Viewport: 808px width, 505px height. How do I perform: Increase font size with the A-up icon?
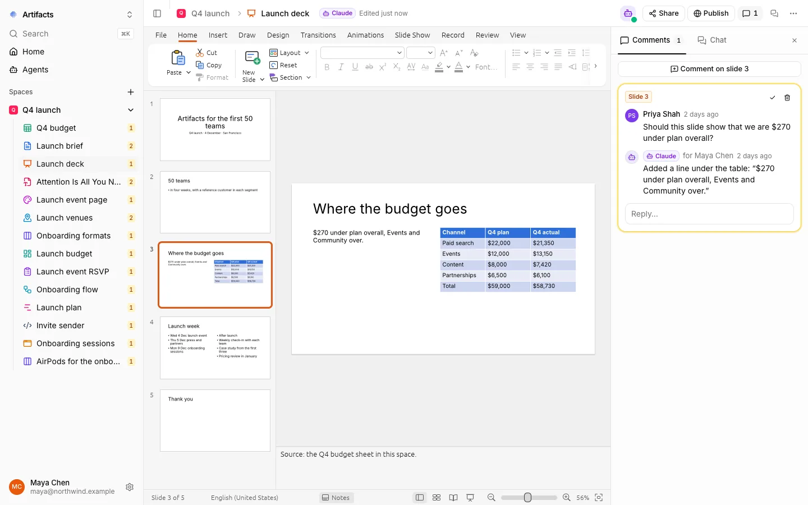(x=444, y=53)
